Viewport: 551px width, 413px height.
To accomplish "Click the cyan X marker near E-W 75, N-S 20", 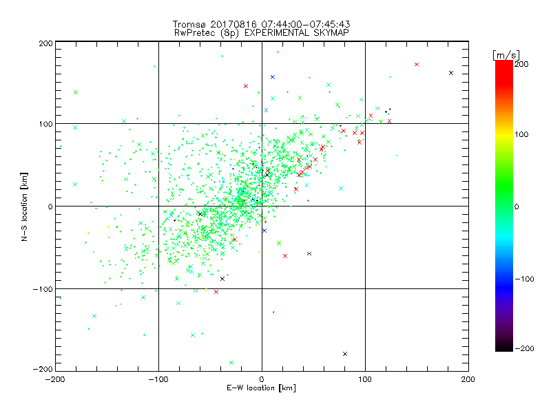I will click(x=341, y=189).
